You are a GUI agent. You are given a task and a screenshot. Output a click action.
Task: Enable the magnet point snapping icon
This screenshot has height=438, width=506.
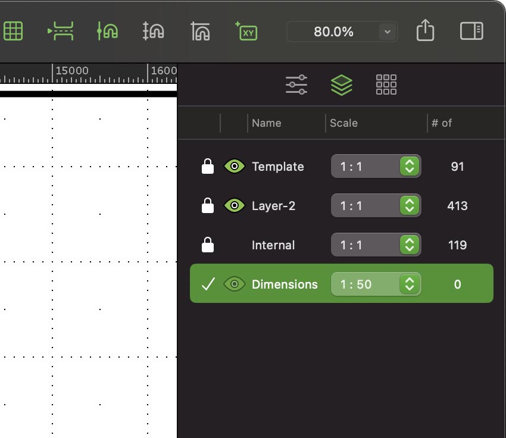108,31
